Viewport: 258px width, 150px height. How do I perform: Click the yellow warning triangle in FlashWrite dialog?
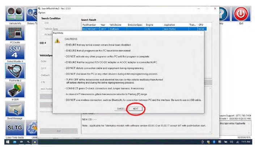click(57, 40)
